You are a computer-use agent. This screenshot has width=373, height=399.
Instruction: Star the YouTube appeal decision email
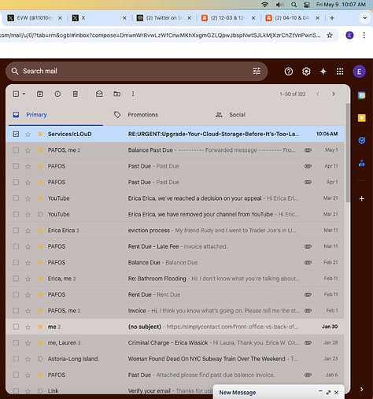click(28, 198)
